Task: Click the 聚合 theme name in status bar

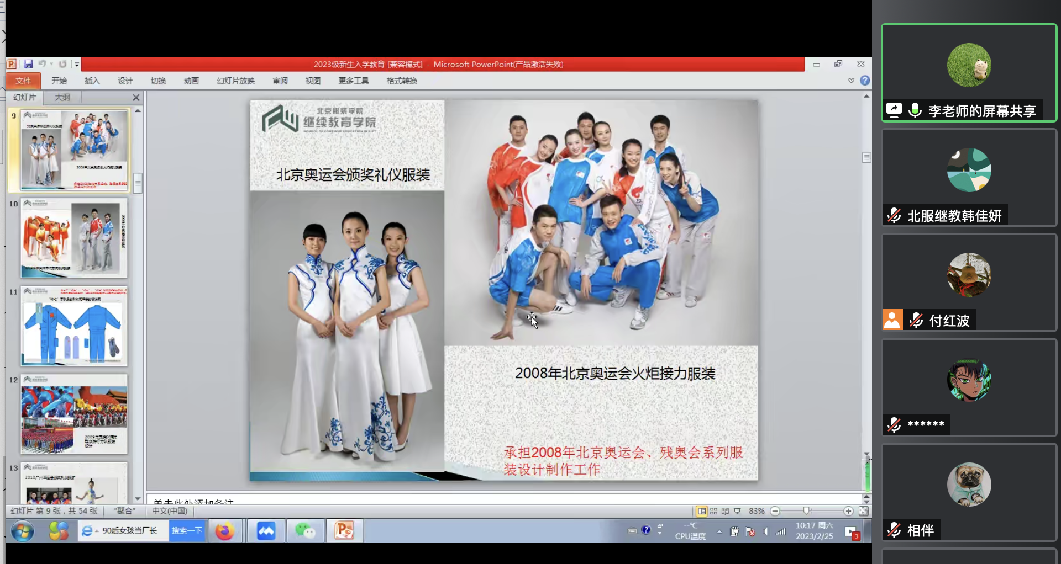Action: (x=124, y=511)
